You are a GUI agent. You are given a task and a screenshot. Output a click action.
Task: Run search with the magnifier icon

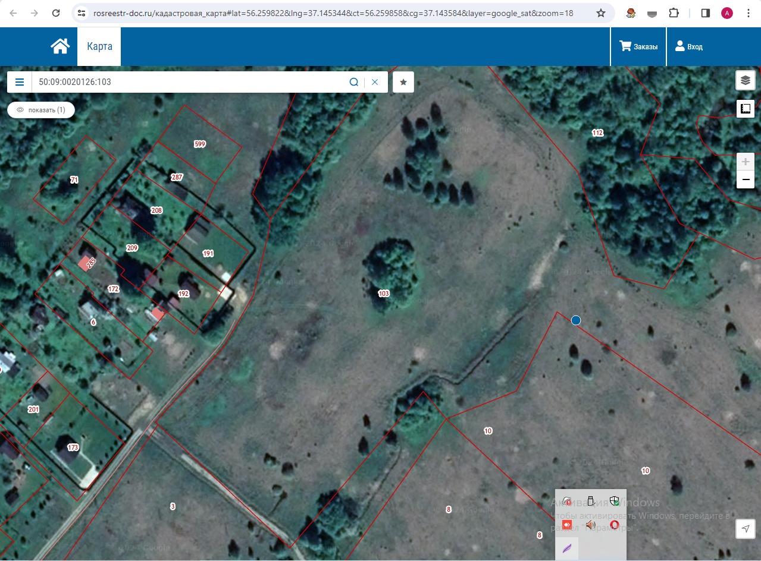(354, 82)
